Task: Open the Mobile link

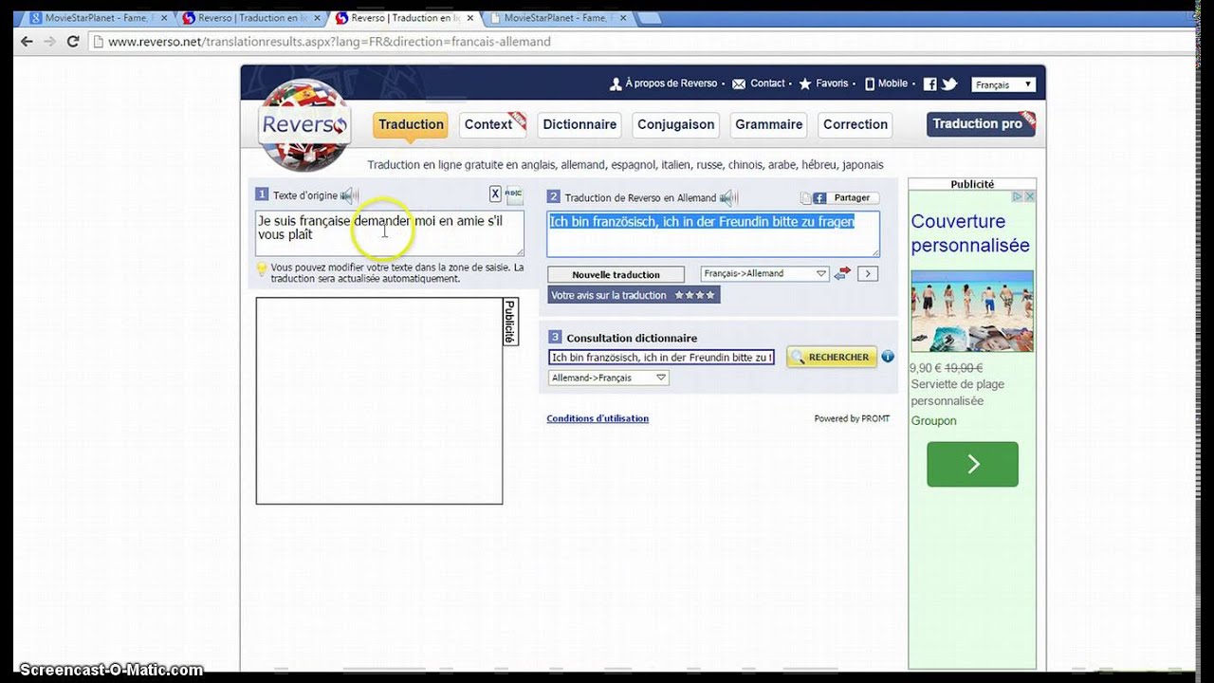Action: [886, 83]
